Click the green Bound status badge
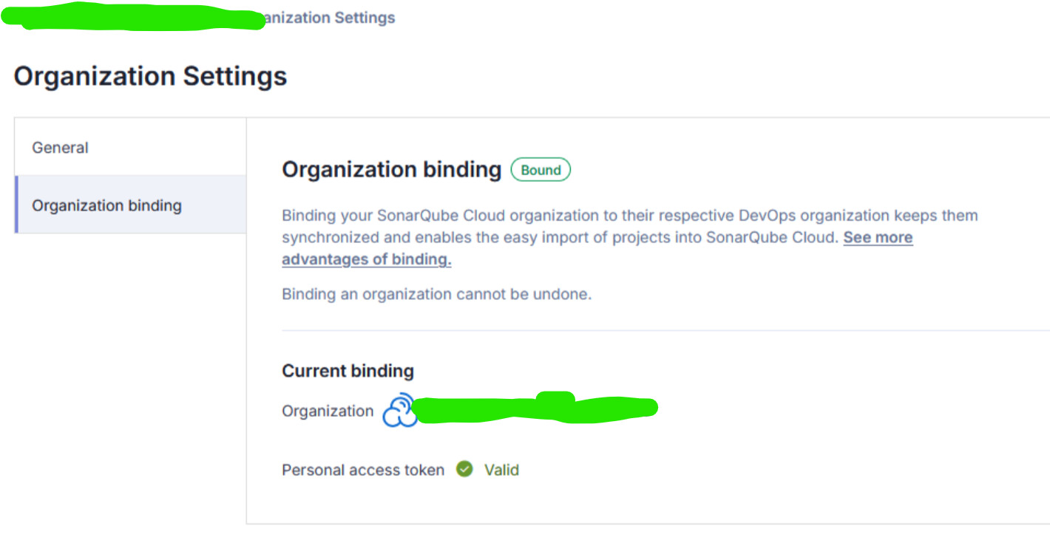The image size is (1050, 540). (541, 170)
